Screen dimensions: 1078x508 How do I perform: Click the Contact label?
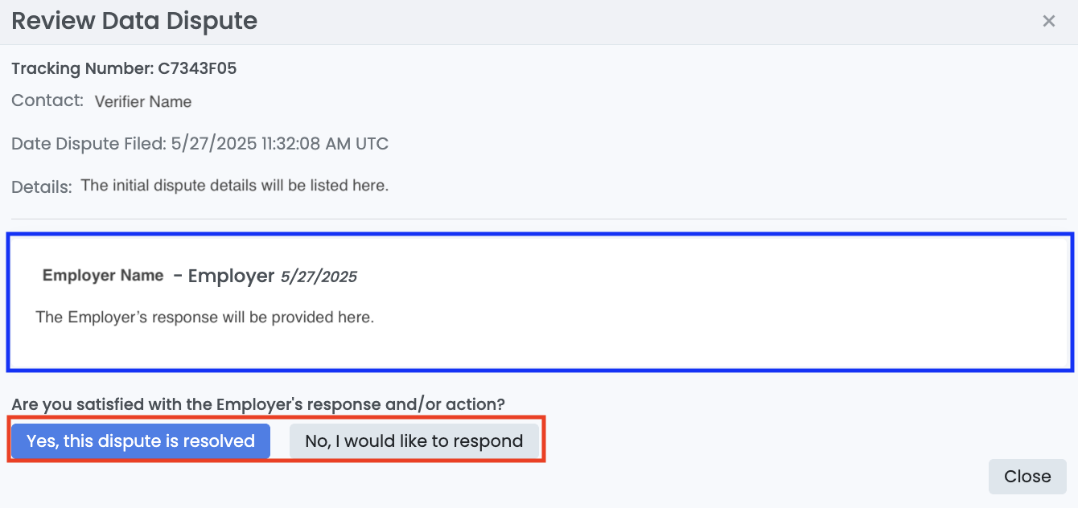[x=47, y=100]
